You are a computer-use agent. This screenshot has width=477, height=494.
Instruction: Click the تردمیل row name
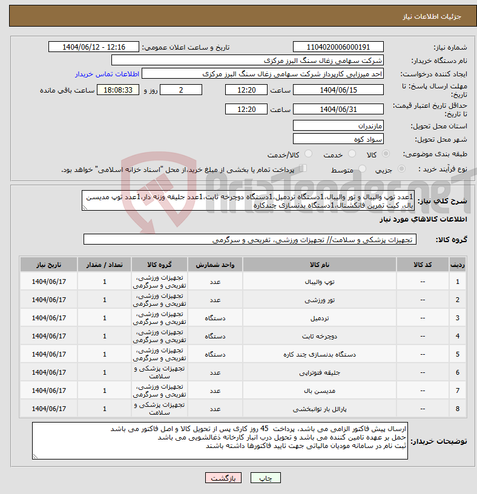pos(320,318)
